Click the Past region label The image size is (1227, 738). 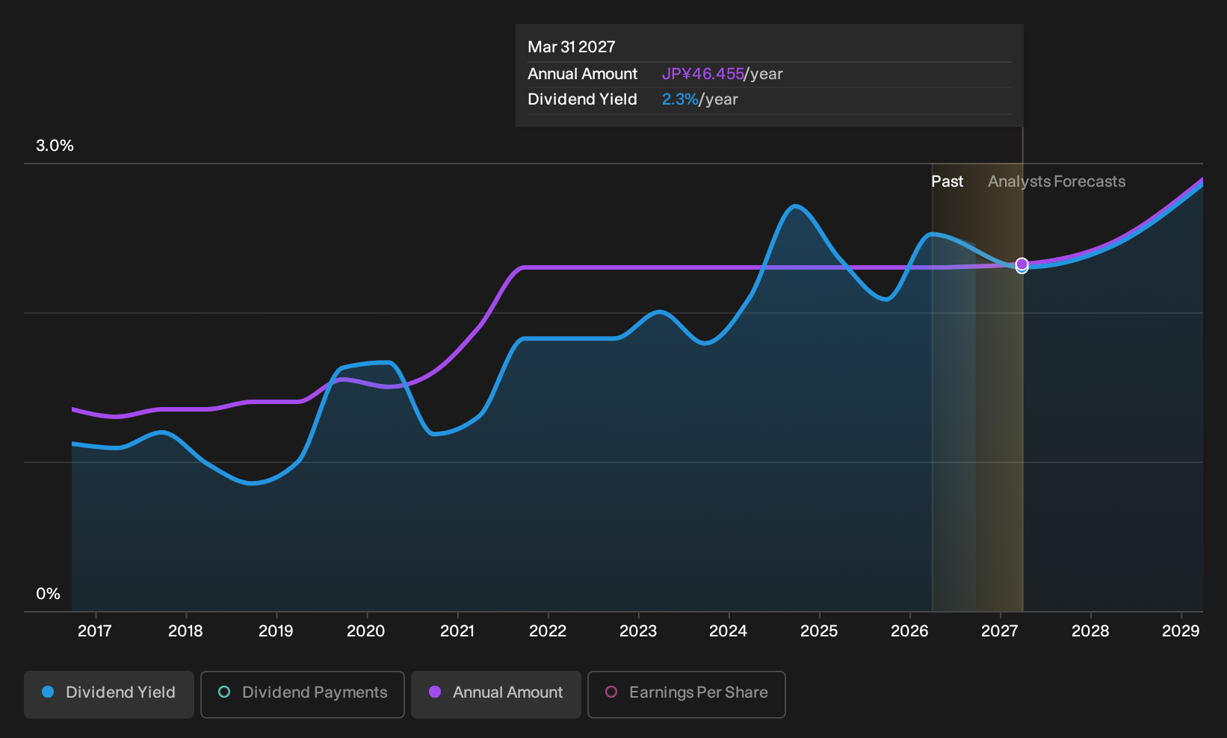(x=947, y=182)
